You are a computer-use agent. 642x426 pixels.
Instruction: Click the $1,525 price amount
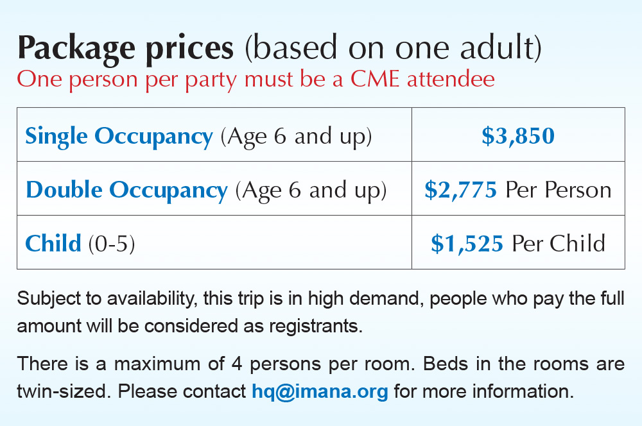coord(467,244)
